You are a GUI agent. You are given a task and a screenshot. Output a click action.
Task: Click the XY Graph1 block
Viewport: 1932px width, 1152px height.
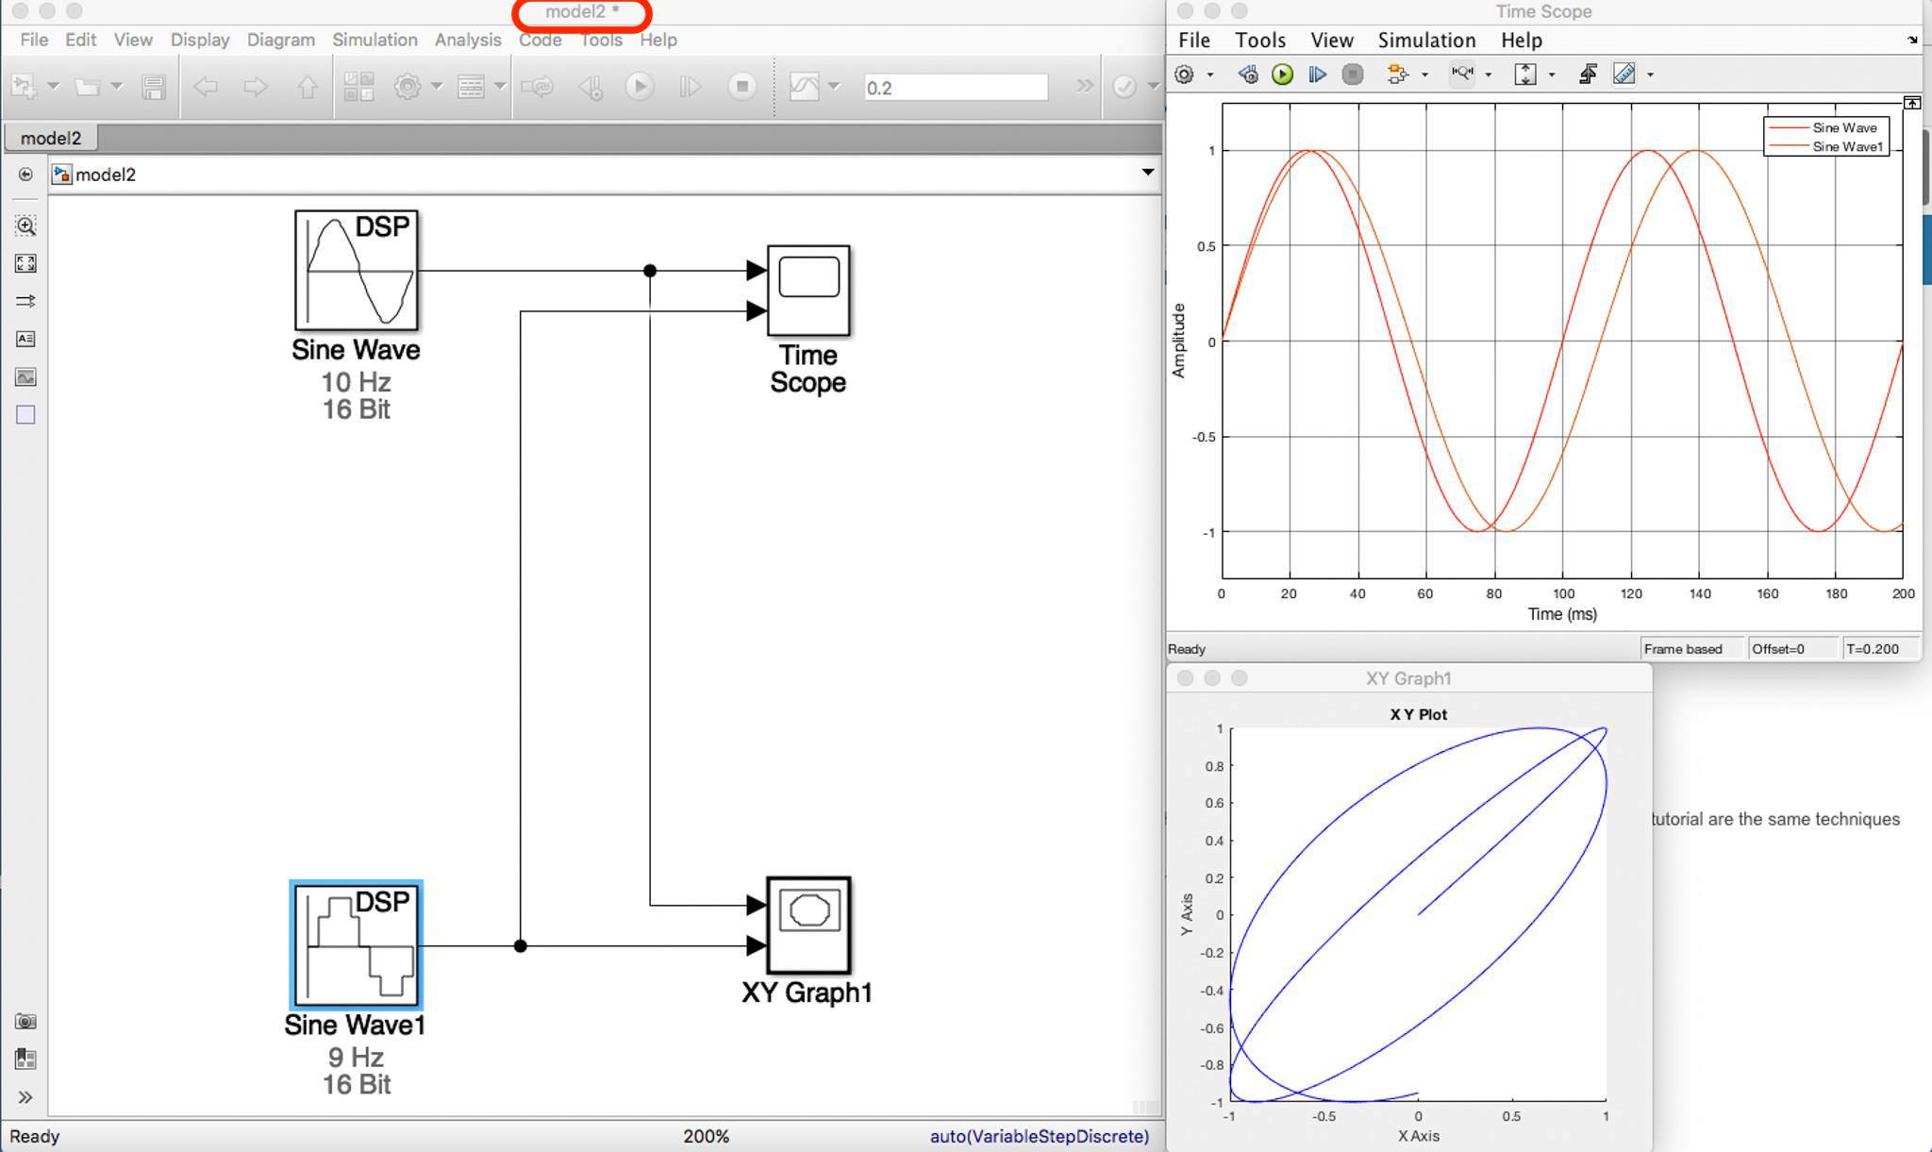point(808,926)
